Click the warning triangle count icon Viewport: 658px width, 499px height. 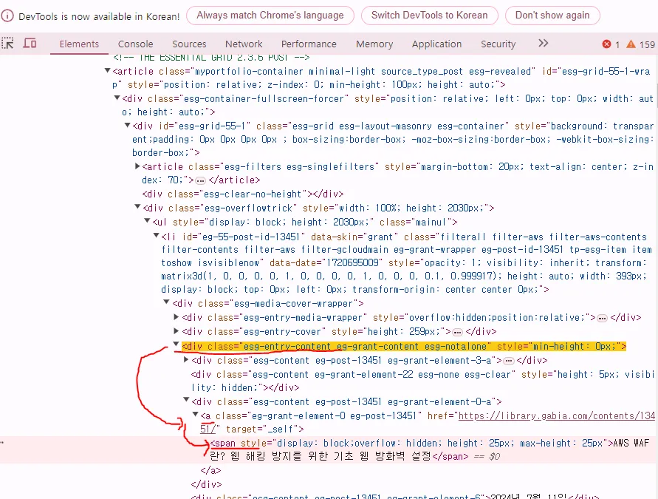point(631,44)
